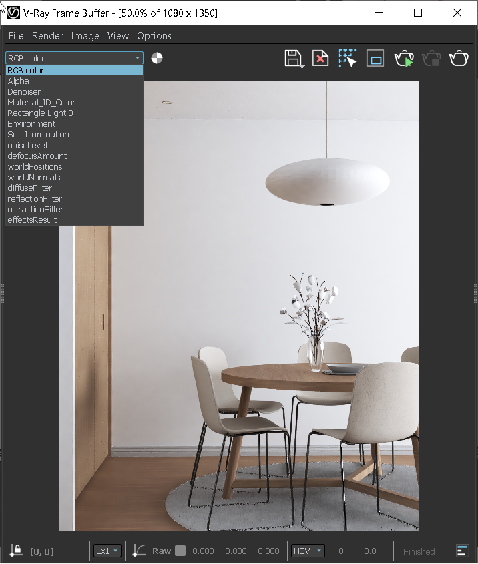The image size is (478, 564).
Task: Close the V-Ray Frame Buffer window
Action: pyautogui.click(x=457, y=13)
